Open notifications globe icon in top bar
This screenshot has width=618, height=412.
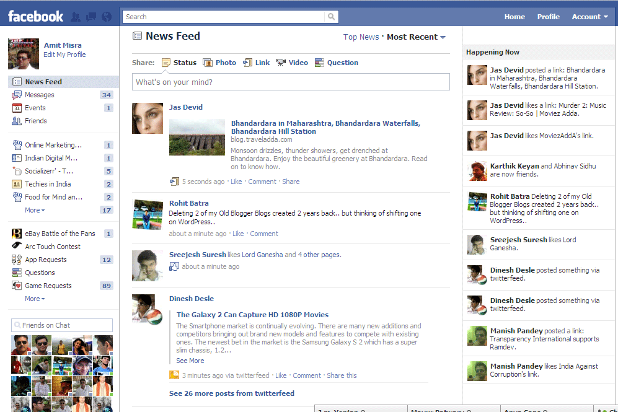107,17
